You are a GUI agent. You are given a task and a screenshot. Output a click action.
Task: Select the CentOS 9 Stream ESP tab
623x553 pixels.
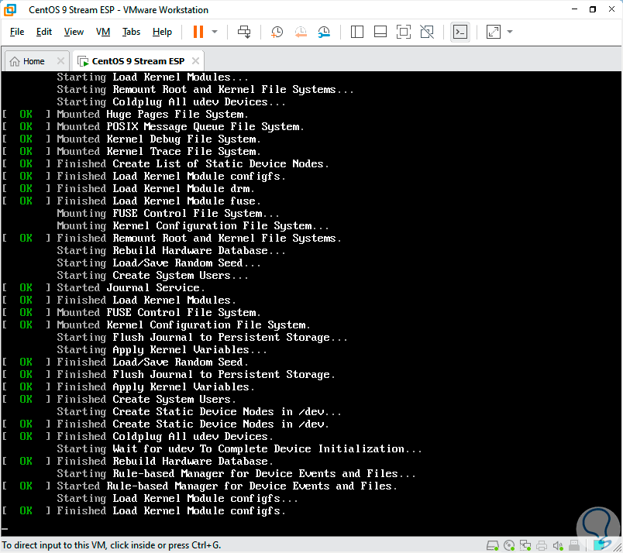click(x=138, y=61)
